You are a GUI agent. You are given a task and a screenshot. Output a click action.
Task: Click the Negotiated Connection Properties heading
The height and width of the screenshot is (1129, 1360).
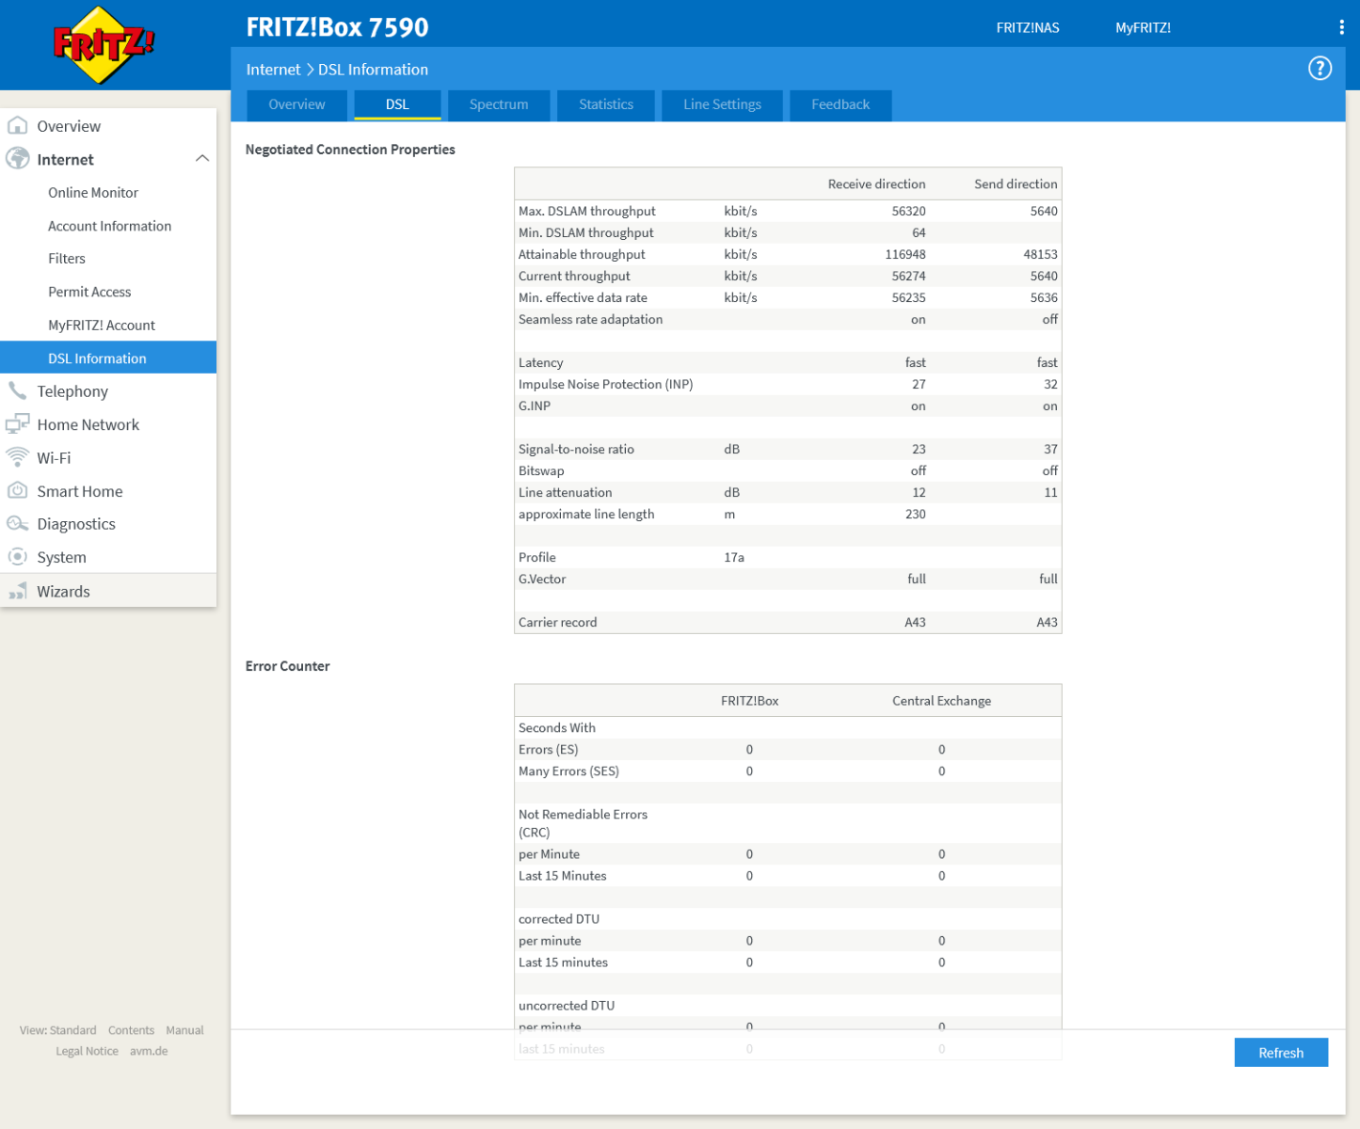350,149
